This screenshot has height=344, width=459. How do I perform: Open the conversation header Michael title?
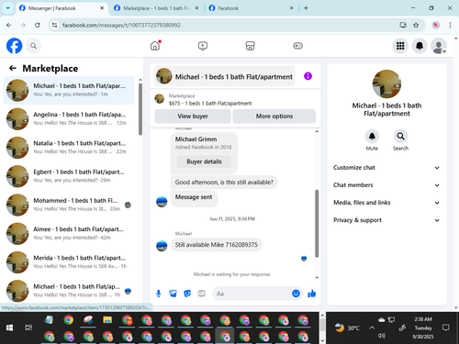[224, 76]
